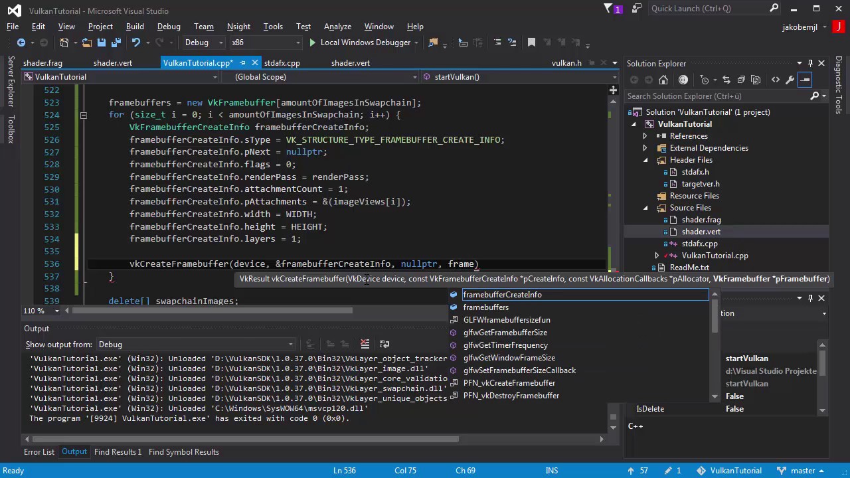Collapse the Source Files folder

[x=645, y=208]
